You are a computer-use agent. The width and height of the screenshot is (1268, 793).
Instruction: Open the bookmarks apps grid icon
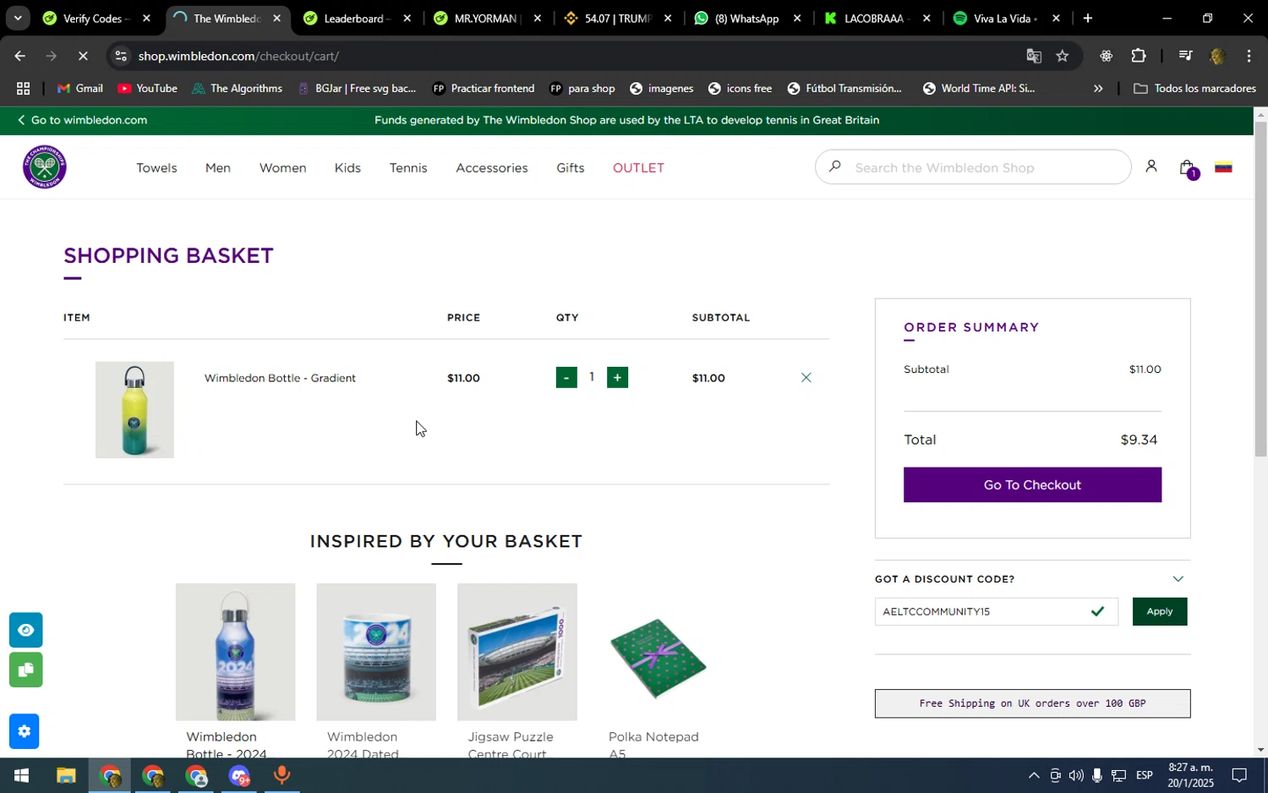coord(23,88)
